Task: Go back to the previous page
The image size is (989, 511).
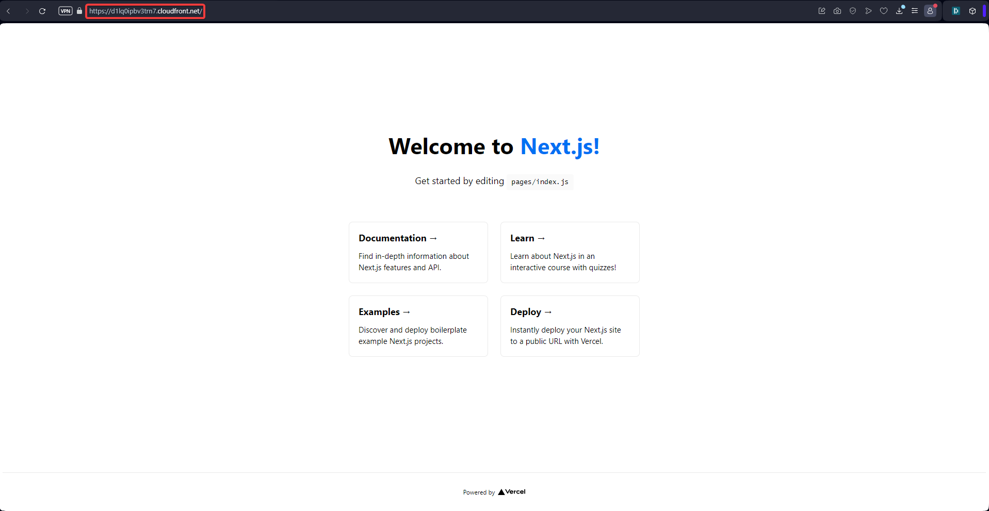Action: tap(8, 11)
